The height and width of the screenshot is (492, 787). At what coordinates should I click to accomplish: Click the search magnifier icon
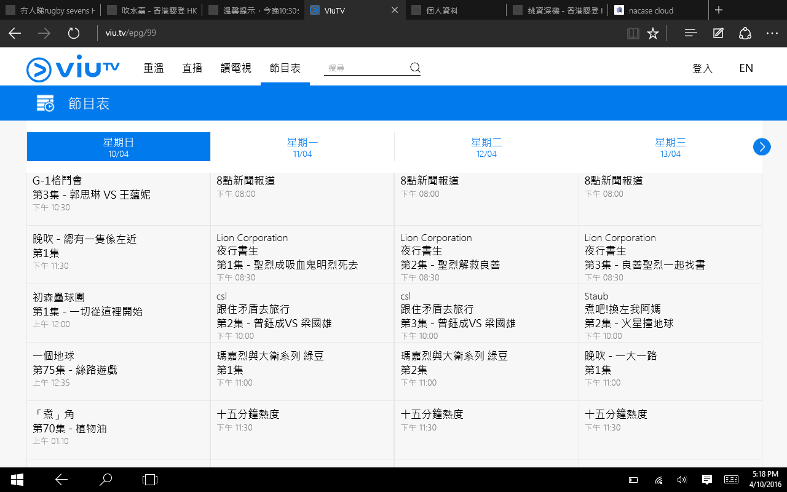[x=415, y=68]
